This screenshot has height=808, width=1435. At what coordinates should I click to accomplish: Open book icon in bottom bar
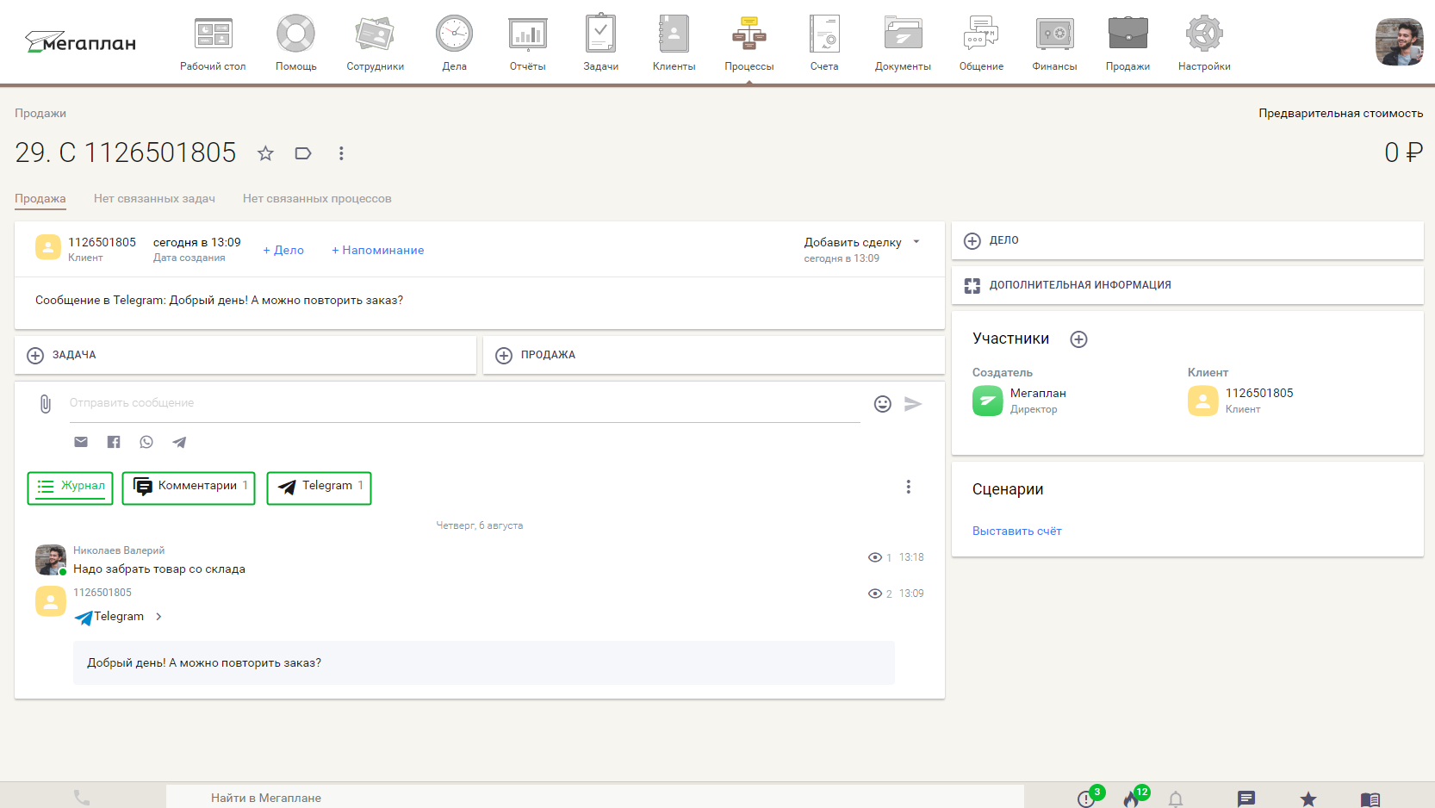[x=1370, y=799]
